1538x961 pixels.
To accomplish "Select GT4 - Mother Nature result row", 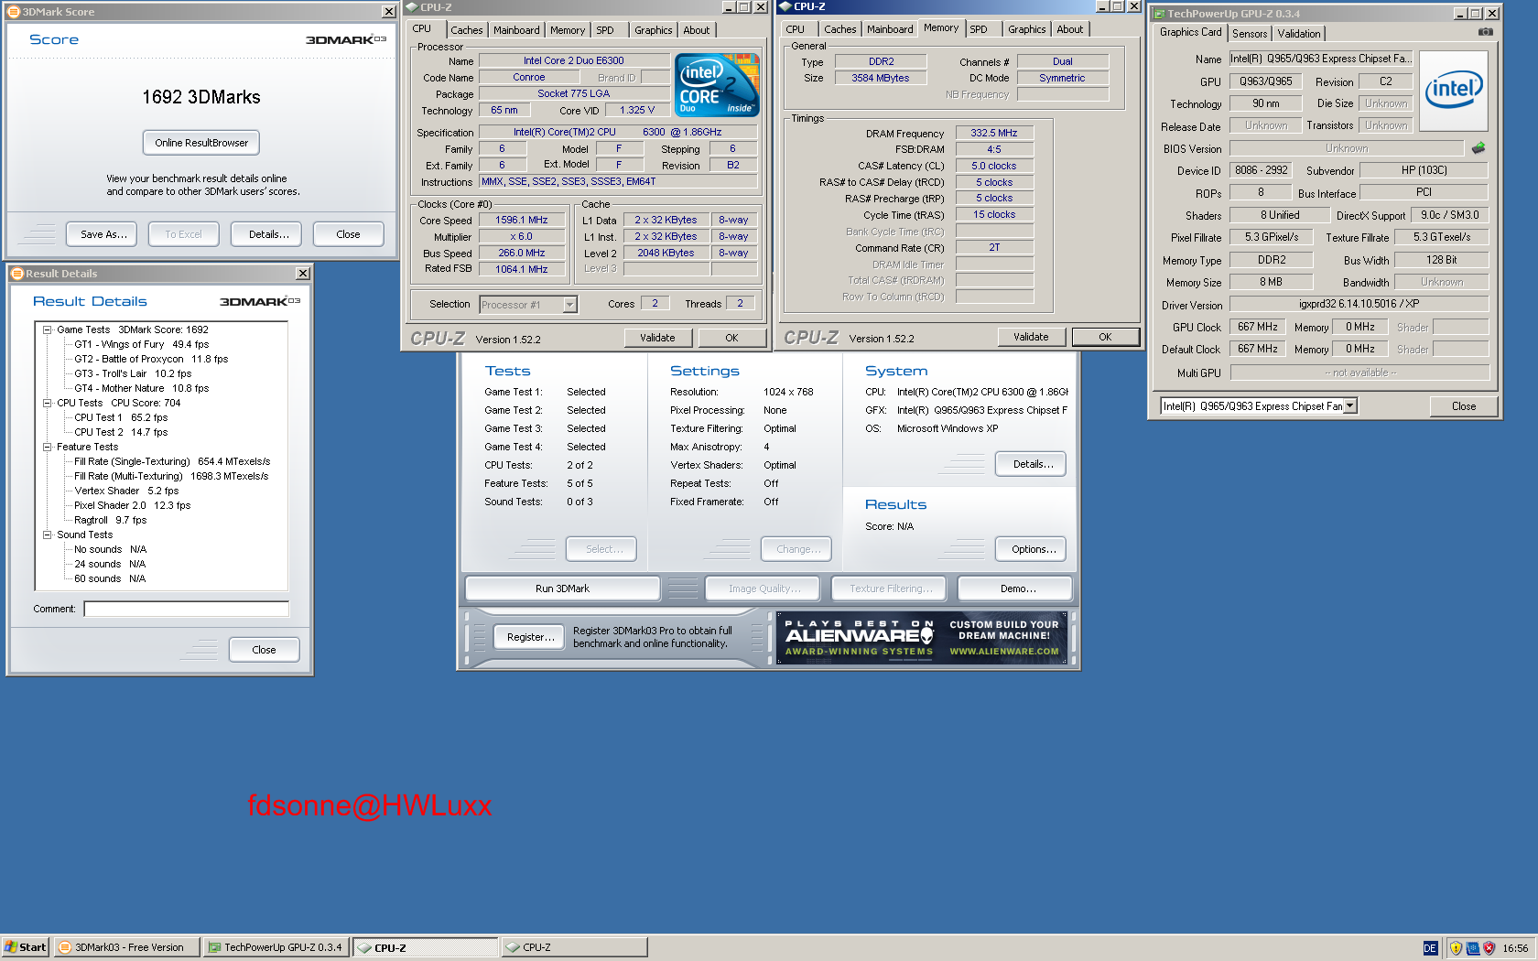I will pyautogui.click(x=141, y=388).
